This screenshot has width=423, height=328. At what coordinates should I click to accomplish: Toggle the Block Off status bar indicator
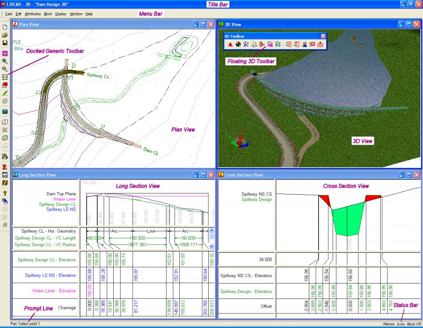[414, 324]
